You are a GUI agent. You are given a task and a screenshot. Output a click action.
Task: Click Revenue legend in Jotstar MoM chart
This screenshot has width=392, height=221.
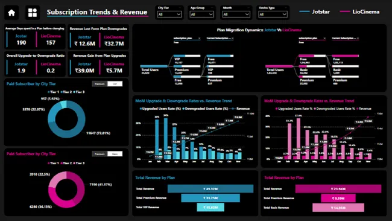[240, 109]
